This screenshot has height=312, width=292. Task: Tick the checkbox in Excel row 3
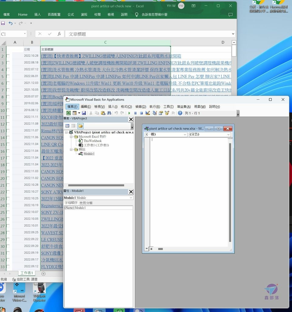[8, 63]
